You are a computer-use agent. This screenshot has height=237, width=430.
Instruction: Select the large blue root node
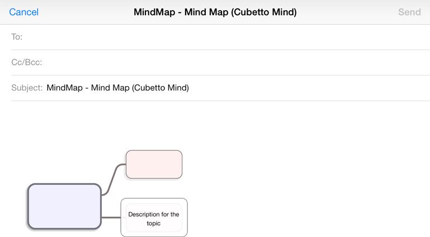click(x=65, y=206)
